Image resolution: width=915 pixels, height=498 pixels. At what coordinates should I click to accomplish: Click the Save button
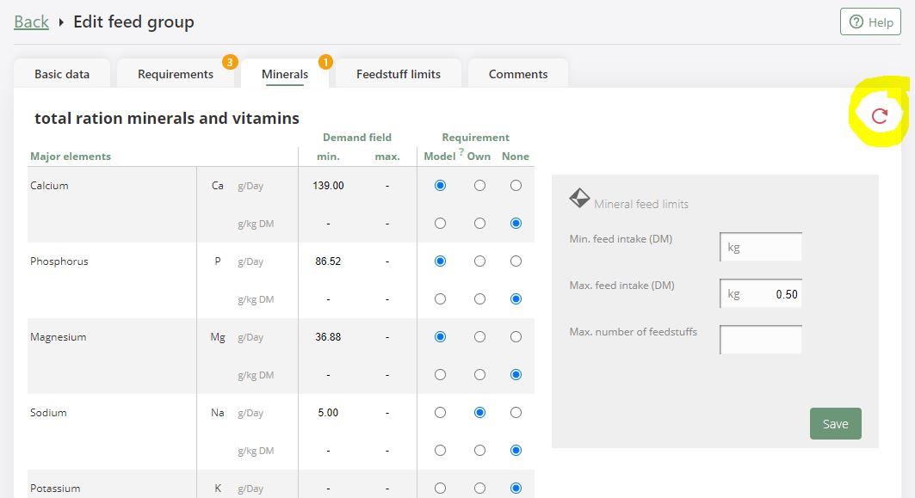tap(835, 423)
